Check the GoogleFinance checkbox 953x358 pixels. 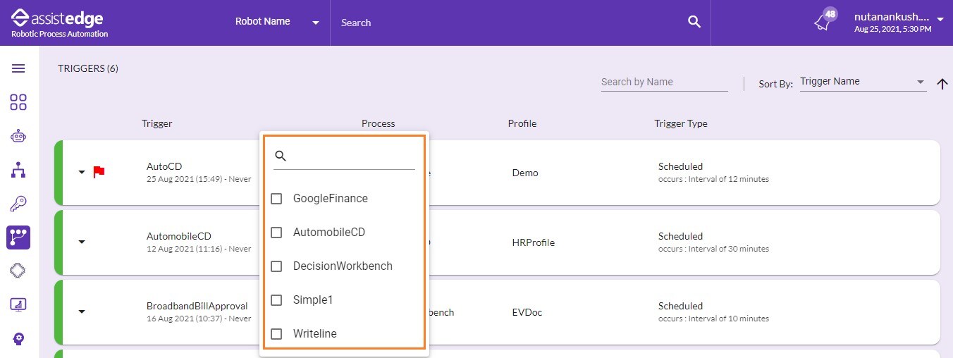click(x=277, y=199)
